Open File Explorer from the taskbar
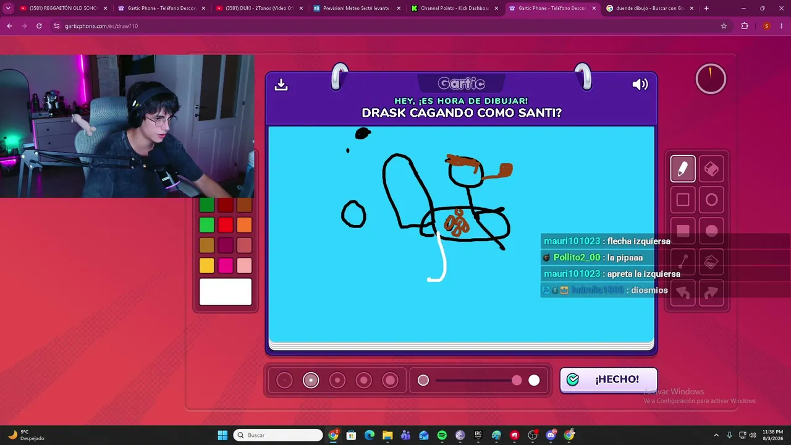 click(x=387, y=435)
